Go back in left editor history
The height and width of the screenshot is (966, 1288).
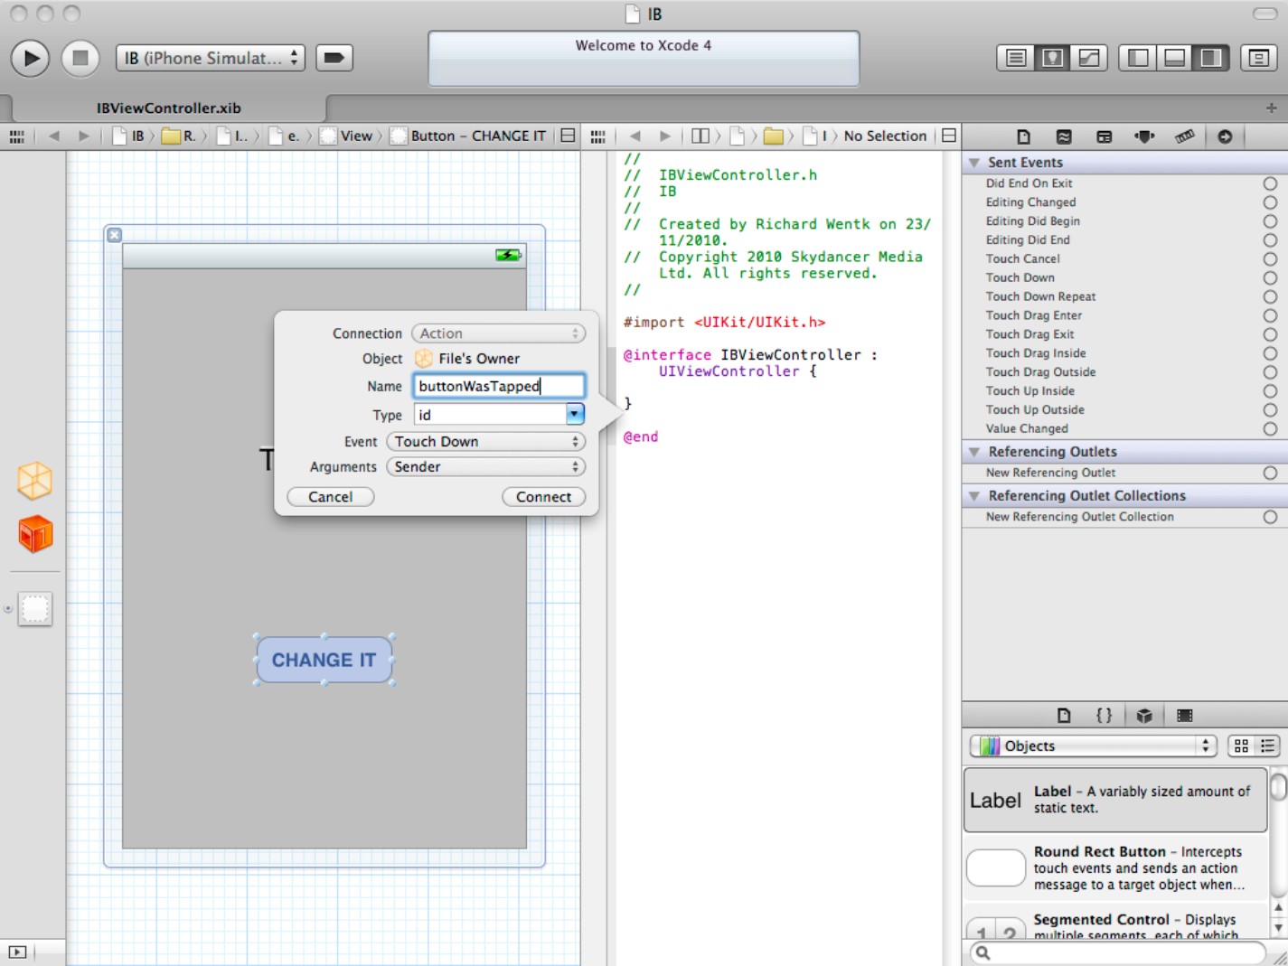point(53,136)
